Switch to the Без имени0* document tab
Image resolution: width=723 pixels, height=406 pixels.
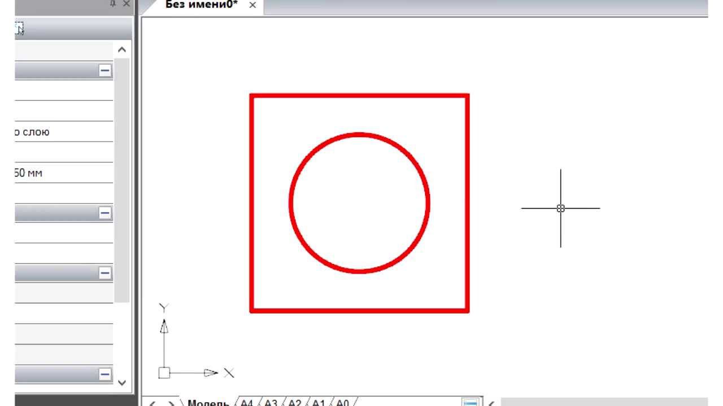click(202, 5)
